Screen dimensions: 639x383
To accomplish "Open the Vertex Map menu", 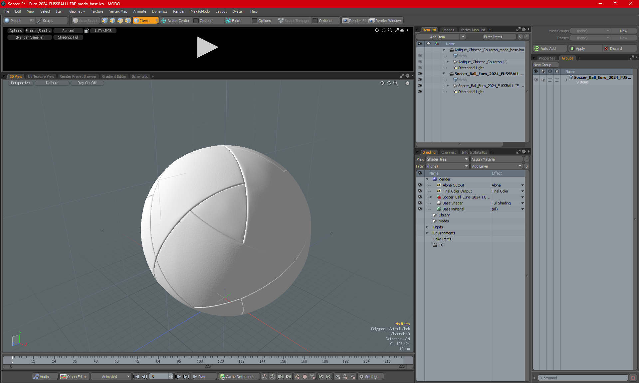I will [x=118, y=11].
